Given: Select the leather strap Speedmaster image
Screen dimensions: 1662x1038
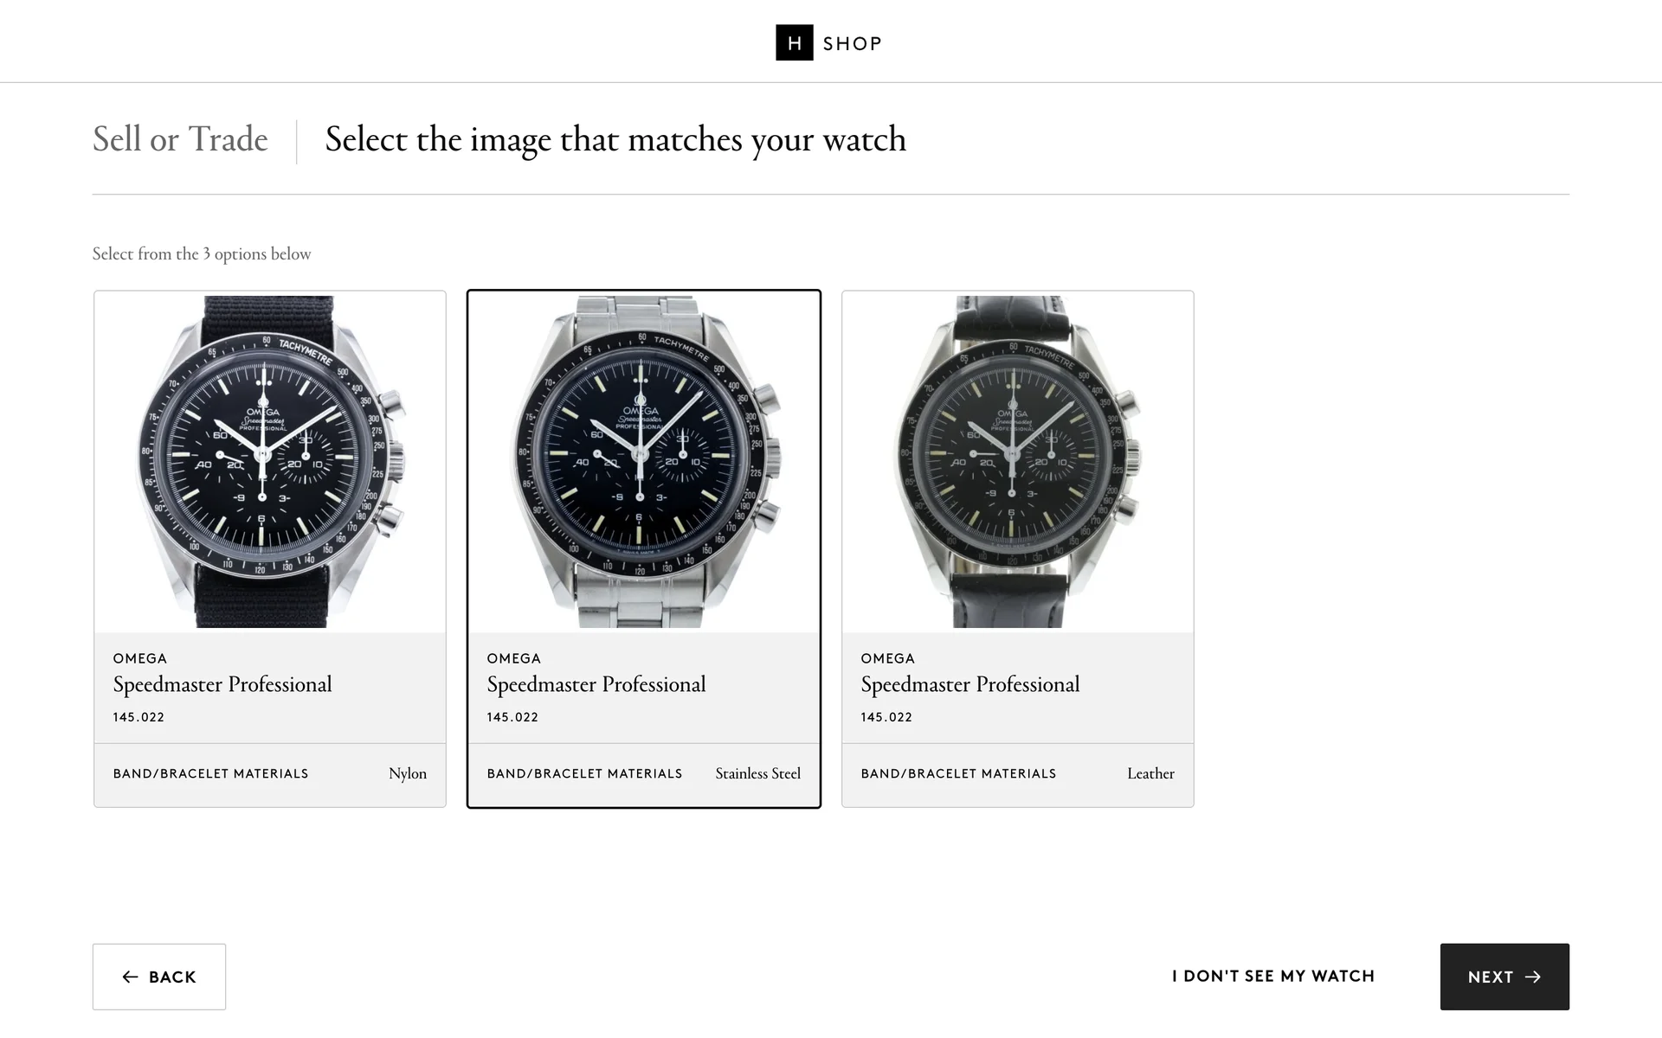Looking at the screenshot, I should [x=1018, y=462].
